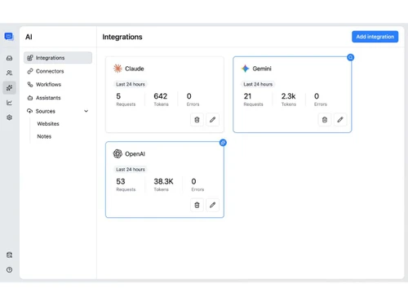
Task: Open Notes under Sources
Action: pos(44,136)
